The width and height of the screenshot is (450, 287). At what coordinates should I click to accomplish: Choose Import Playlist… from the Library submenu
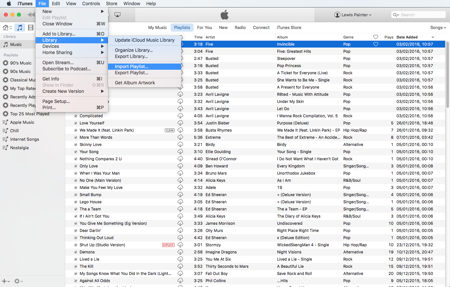(132, 66)
